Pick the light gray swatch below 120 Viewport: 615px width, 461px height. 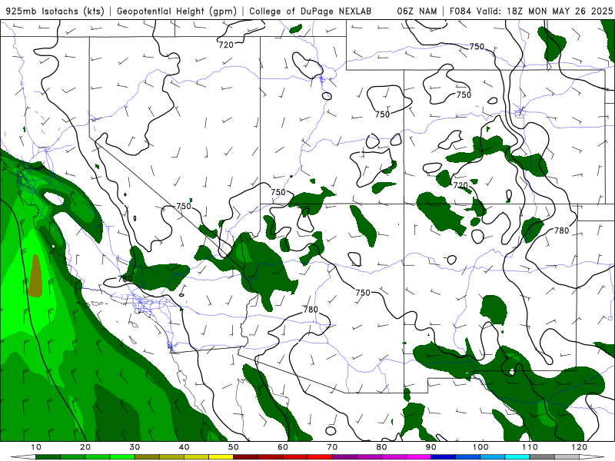coord(567,457)
